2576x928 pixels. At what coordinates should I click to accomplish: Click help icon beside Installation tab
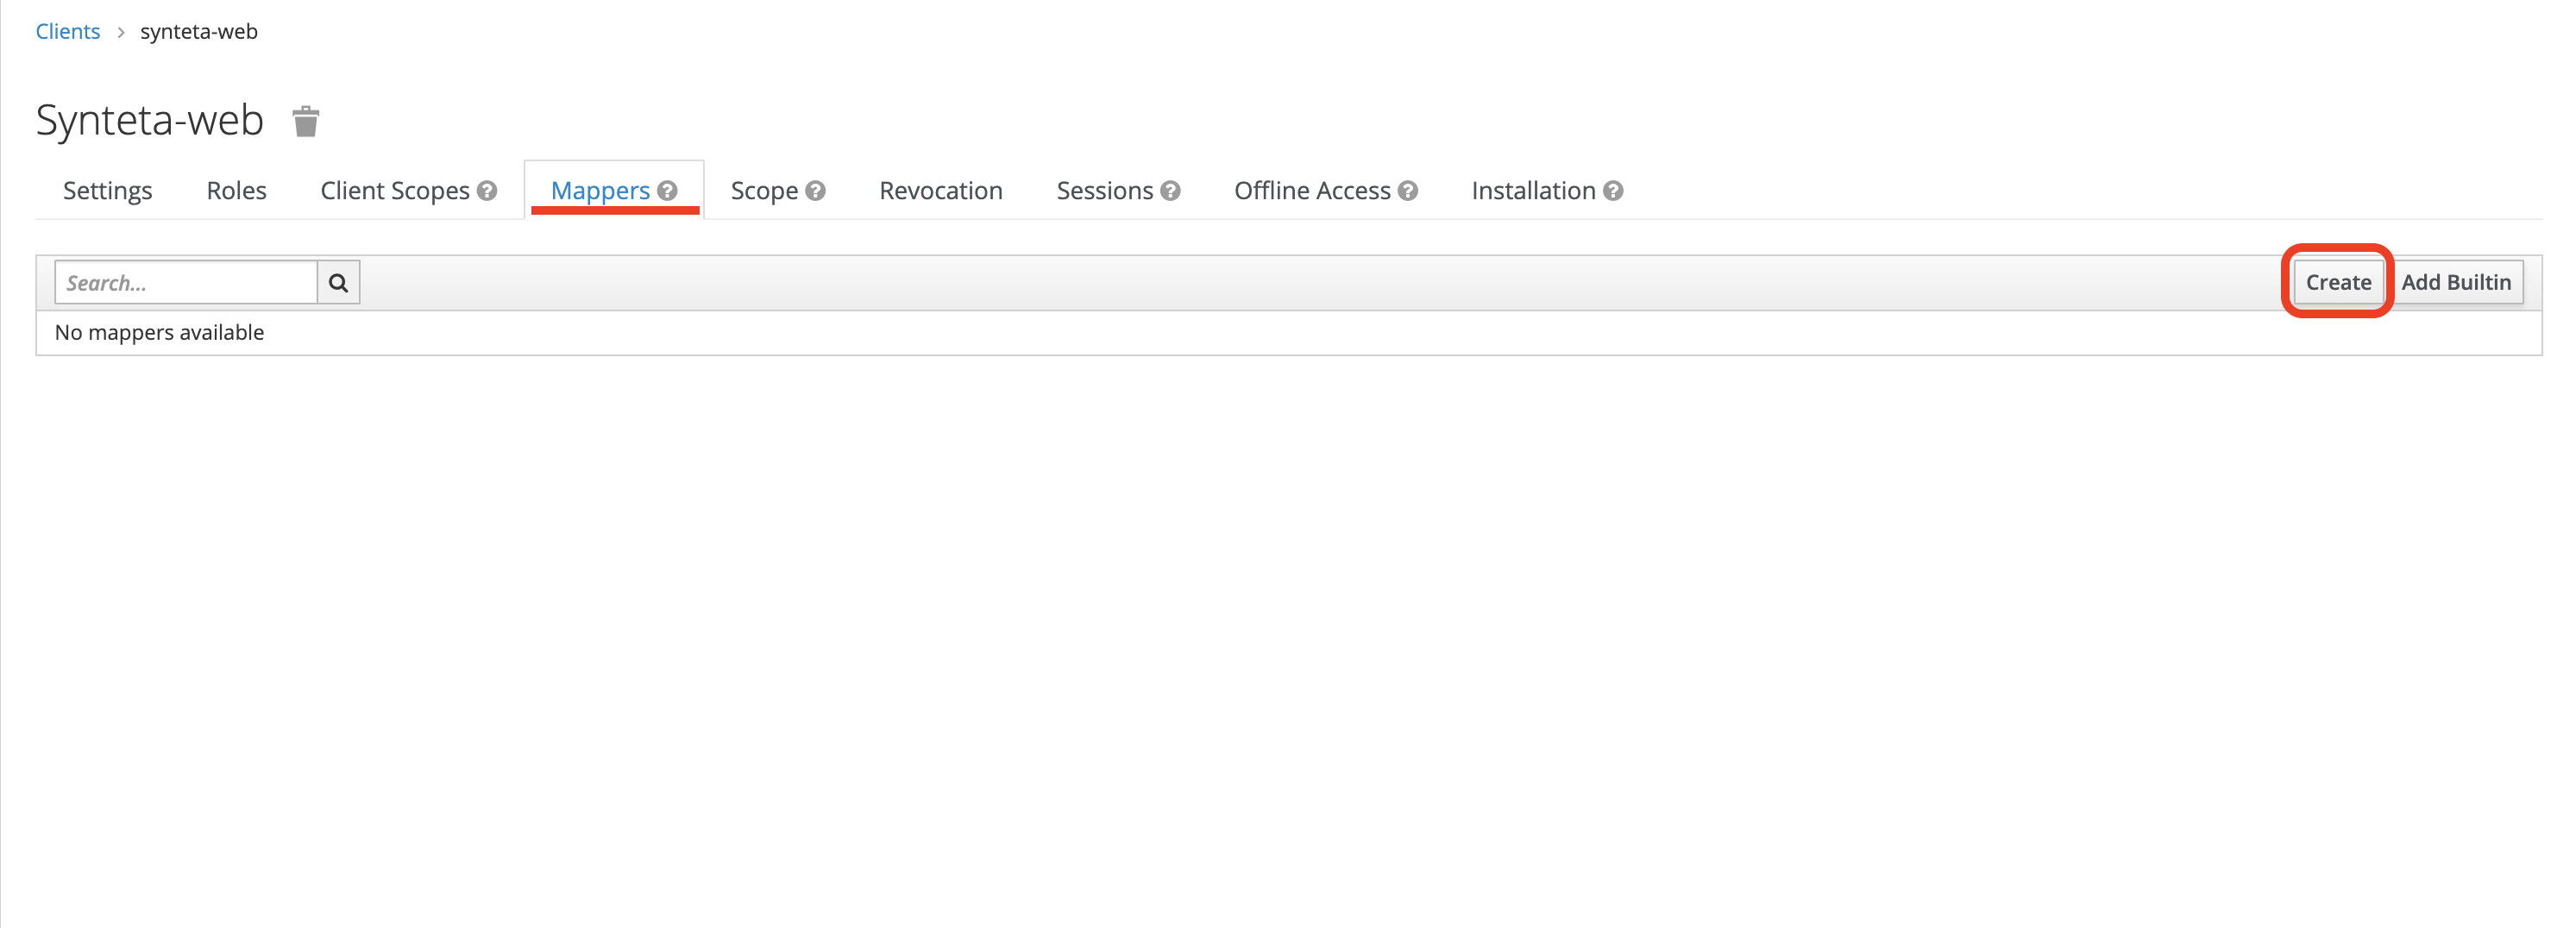coord(1613,191)
